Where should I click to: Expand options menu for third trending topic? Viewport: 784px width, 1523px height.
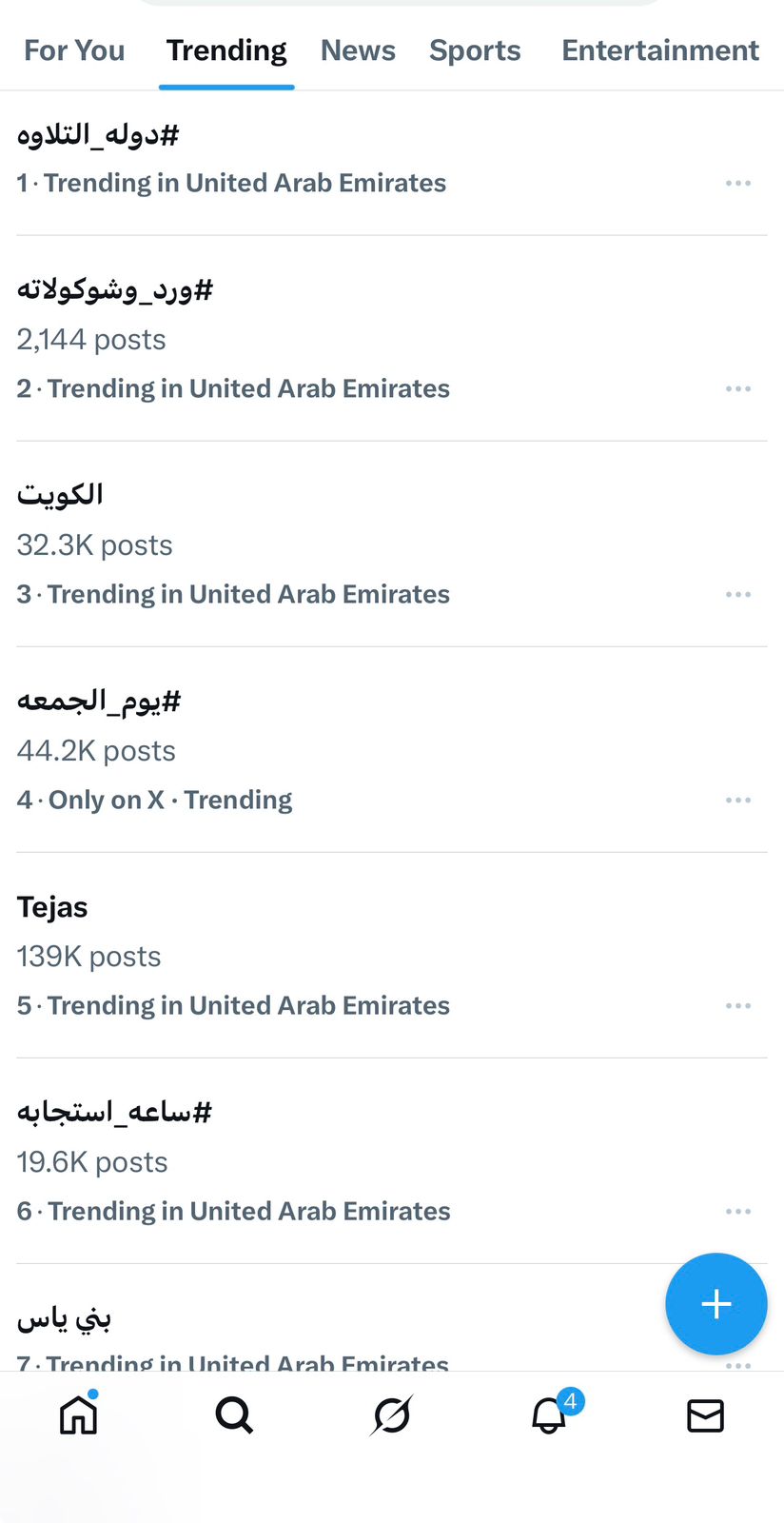(738, 594)
